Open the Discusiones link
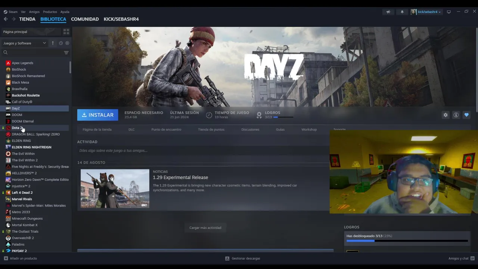The image size is (478, 269). [x=250, y=130]
